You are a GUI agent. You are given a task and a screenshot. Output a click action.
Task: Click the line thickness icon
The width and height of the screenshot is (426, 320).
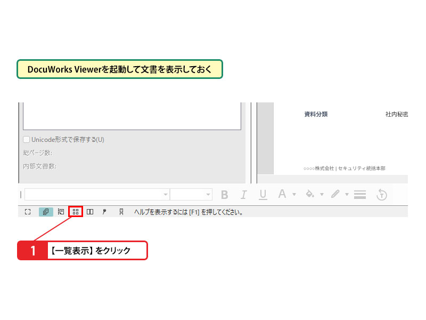click(360, 195)
